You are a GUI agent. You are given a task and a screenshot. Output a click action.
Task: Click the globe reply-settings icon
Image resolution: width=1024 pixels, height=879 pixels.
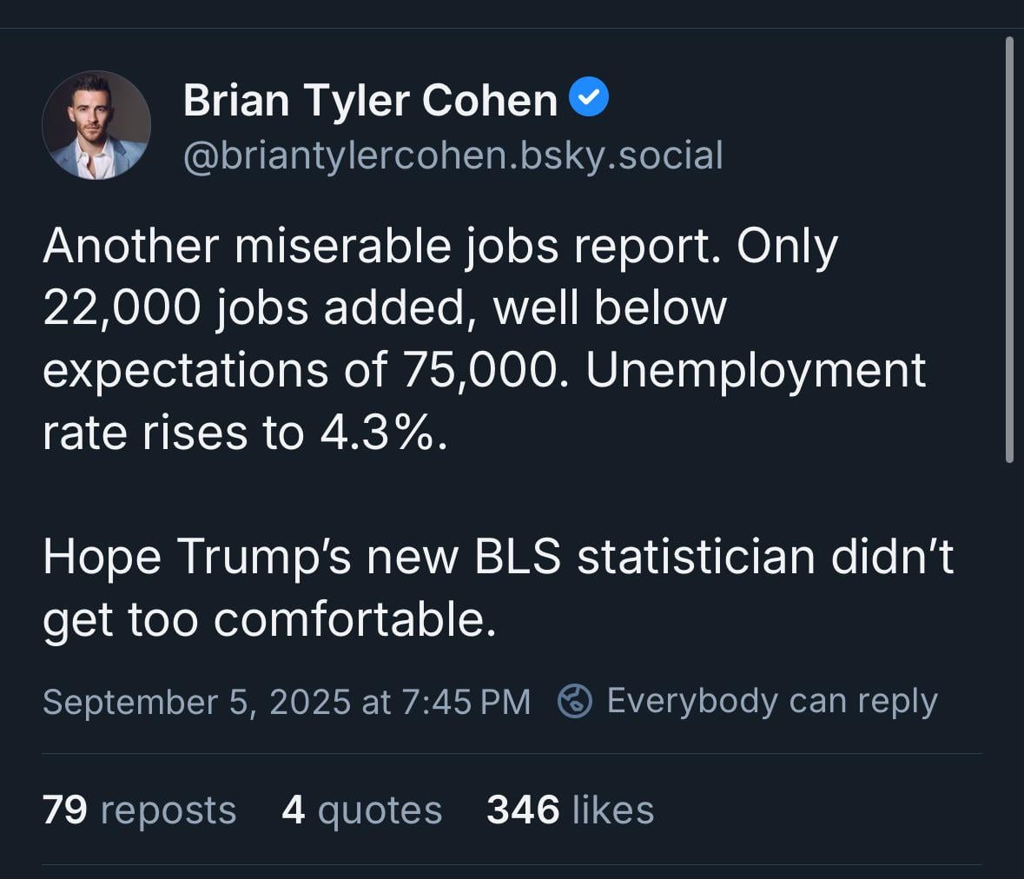575,701
